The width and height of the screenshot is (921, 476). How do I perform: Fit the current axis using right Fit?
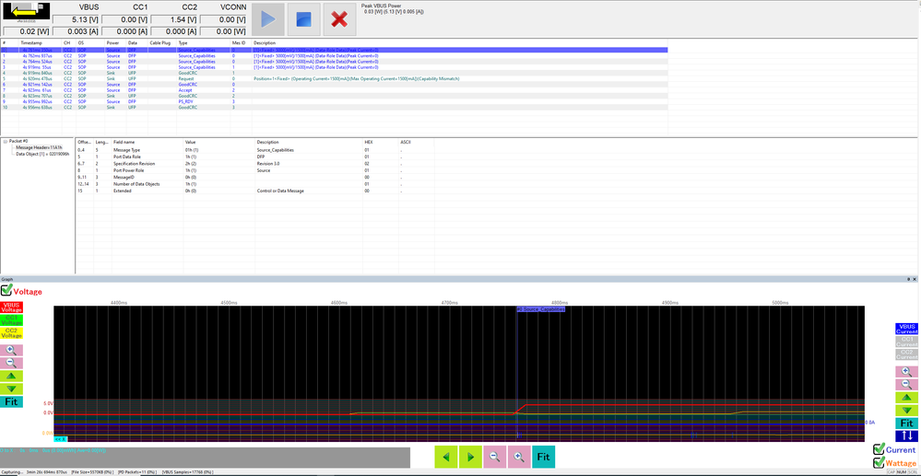(906, 423)
